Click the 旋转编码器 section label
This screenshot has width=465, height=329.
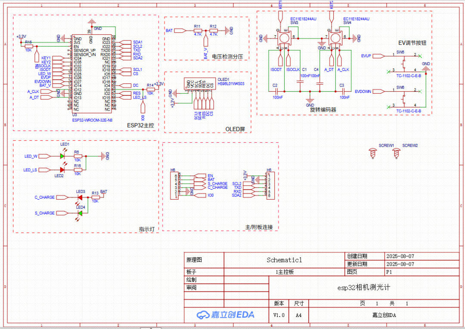point(323,110)
